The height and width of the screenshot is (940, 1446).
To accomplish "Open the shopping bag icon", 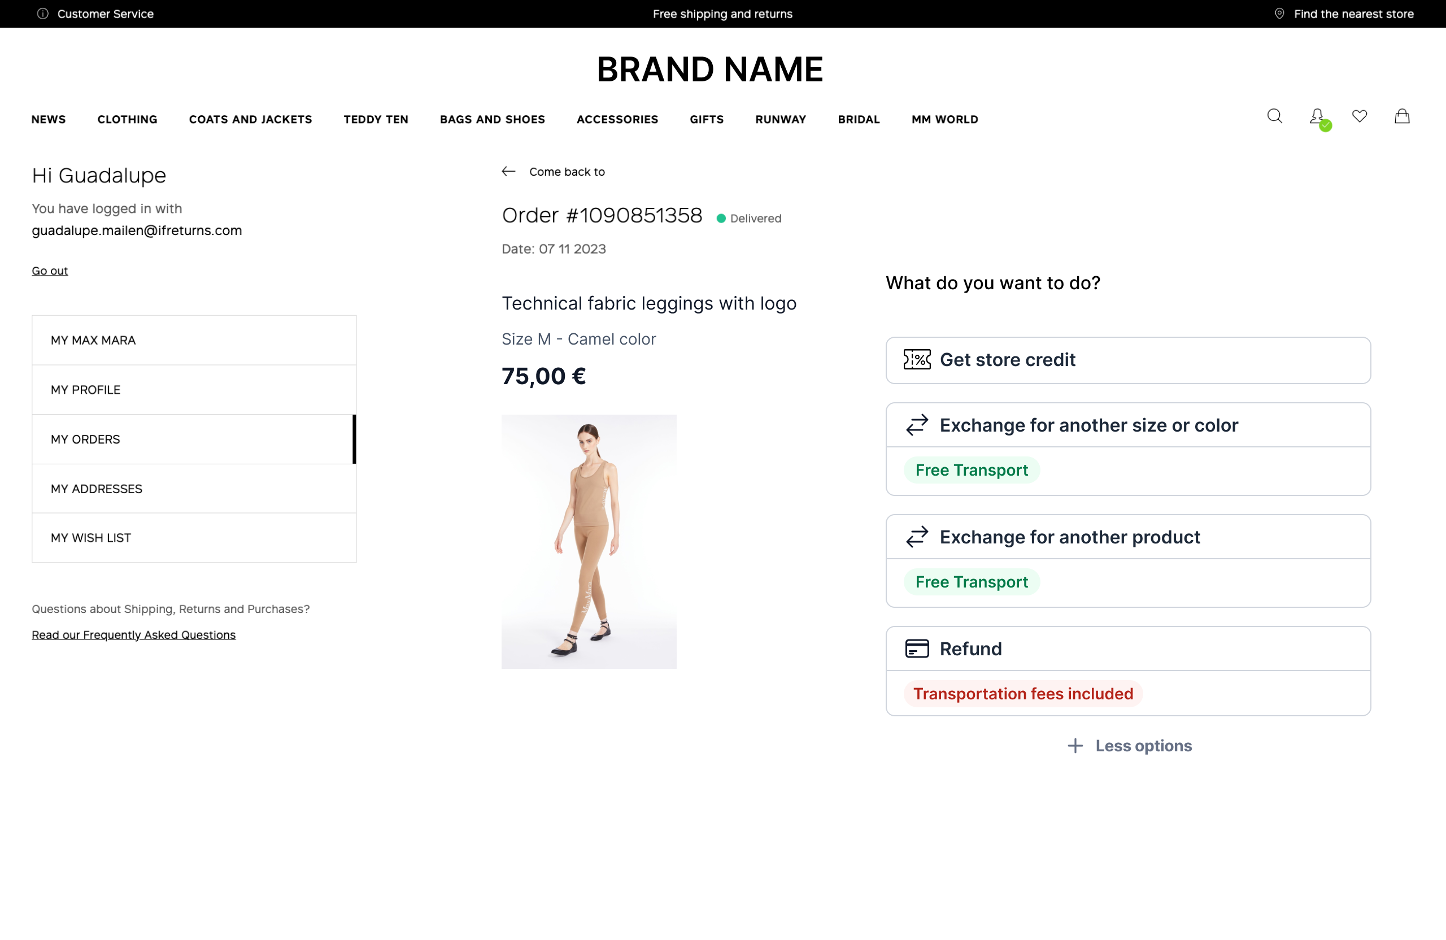I will [x=1401, y=116].
